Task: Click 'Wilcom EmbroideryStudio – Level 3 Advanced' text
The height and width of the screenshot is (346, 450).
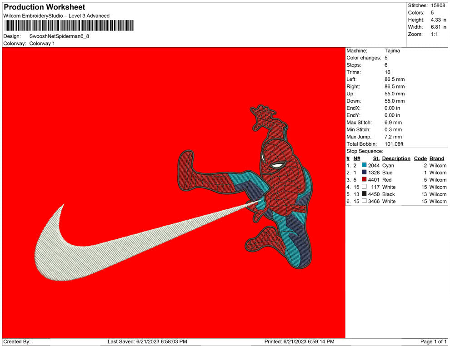Action: coord(56,16)
